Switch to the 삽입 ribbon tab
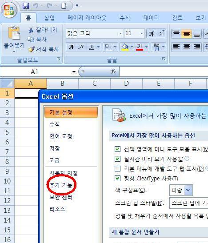The width and height of the screenshot is (208, 243). [x=49, y=18]
